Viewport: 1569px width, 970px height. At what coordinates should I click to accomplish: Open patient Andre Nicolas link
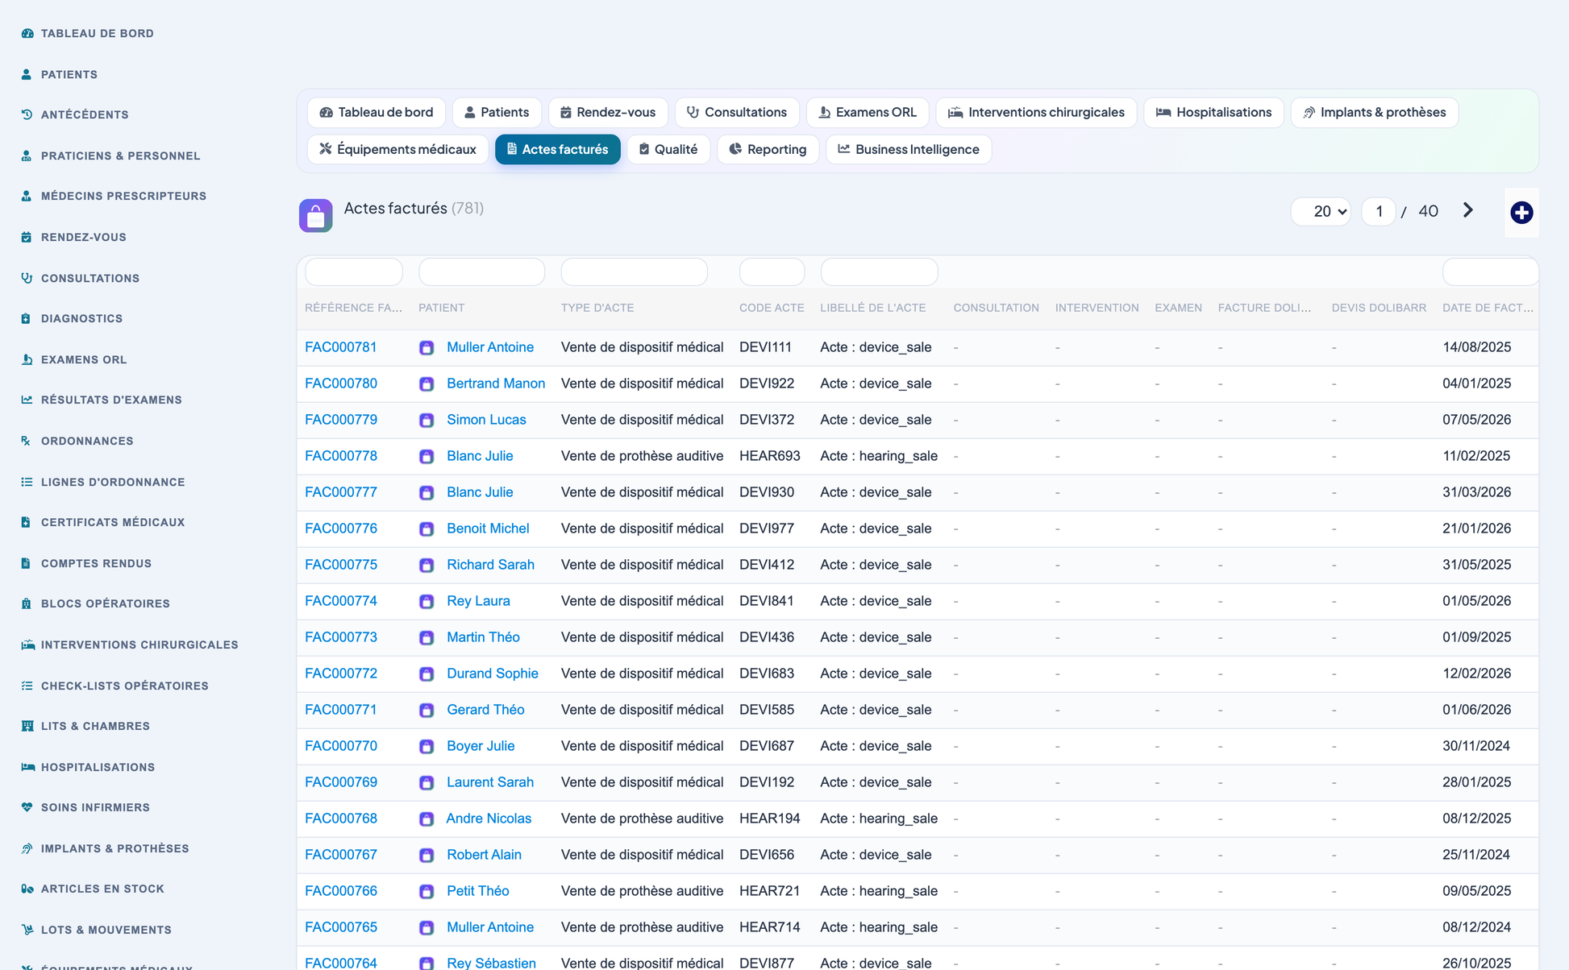click(x=489, y=819)
